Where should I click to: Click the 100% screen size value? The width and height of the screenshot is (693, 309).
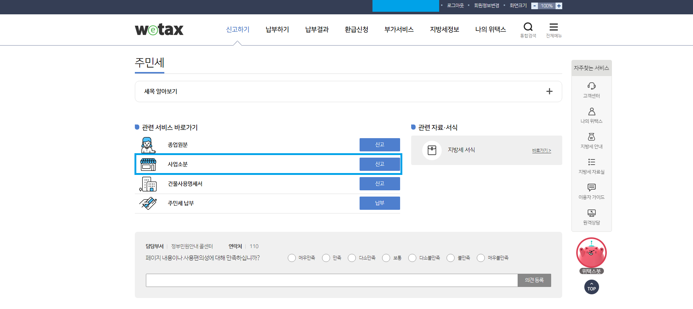pyautogui.click(x=547, y=6)
